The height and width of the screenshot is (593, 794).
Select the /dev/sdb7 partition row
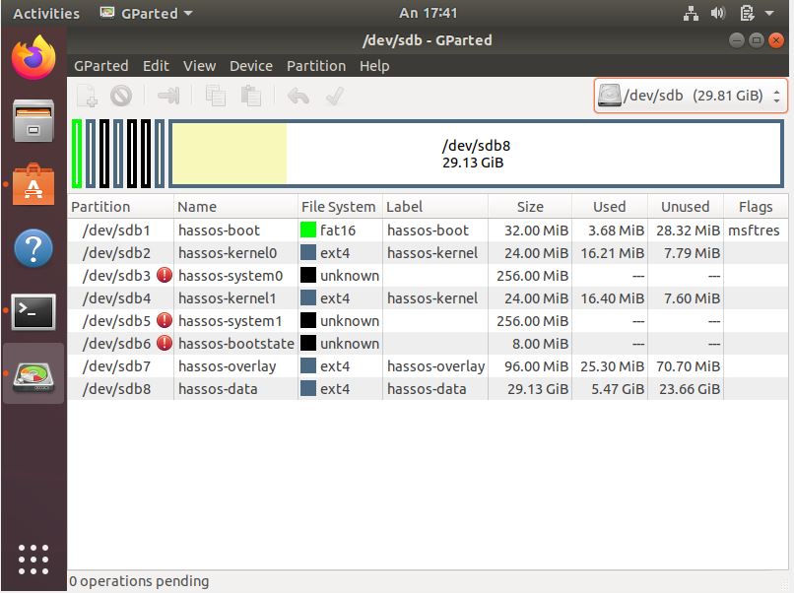(x=428, y=366)
